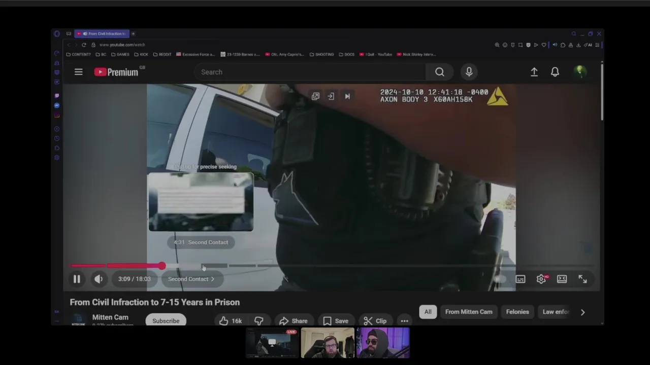650x365 pixels.
Task: Open the KICK bookmarks folder
Action: (141, 54)
